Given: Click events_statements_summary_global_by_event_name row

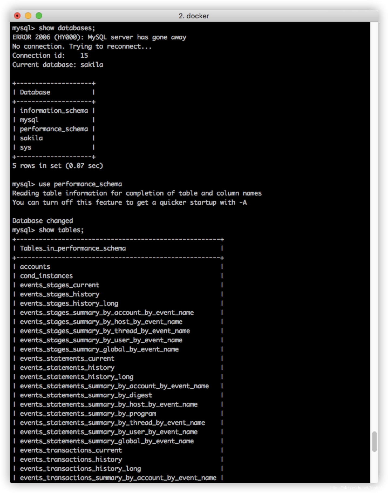Looking at the screenshot, I should point(118,441).
